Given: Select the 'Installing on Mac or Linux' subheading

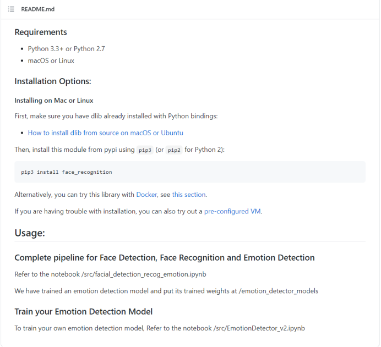Looking at the screenshot, I should 54,101.
